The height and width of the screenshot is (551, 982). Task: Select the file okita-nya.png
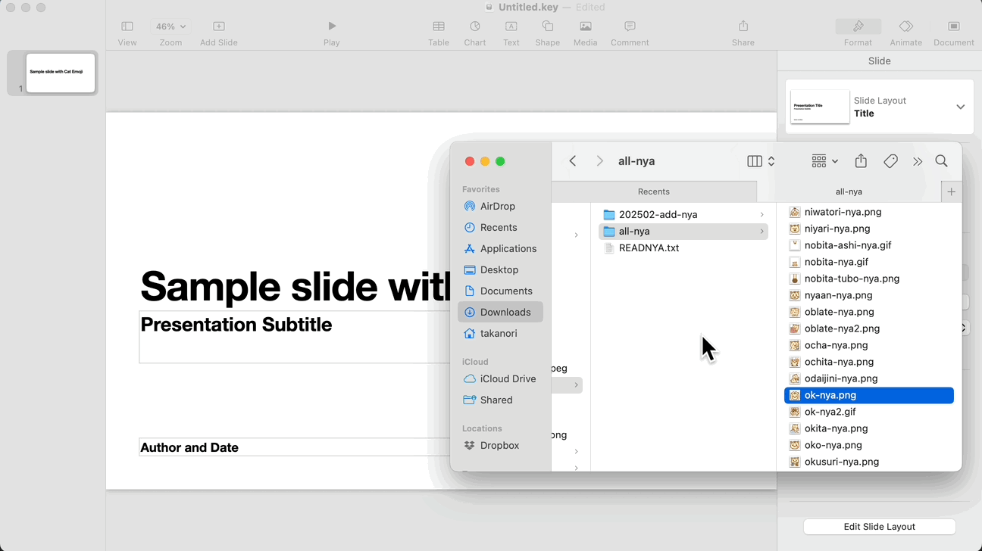pos(836,428)
